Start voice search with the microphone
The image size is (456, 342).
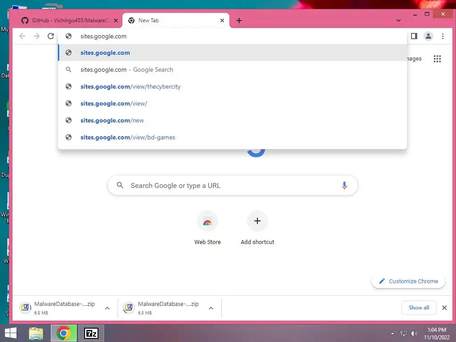click(x=344, y=185)
